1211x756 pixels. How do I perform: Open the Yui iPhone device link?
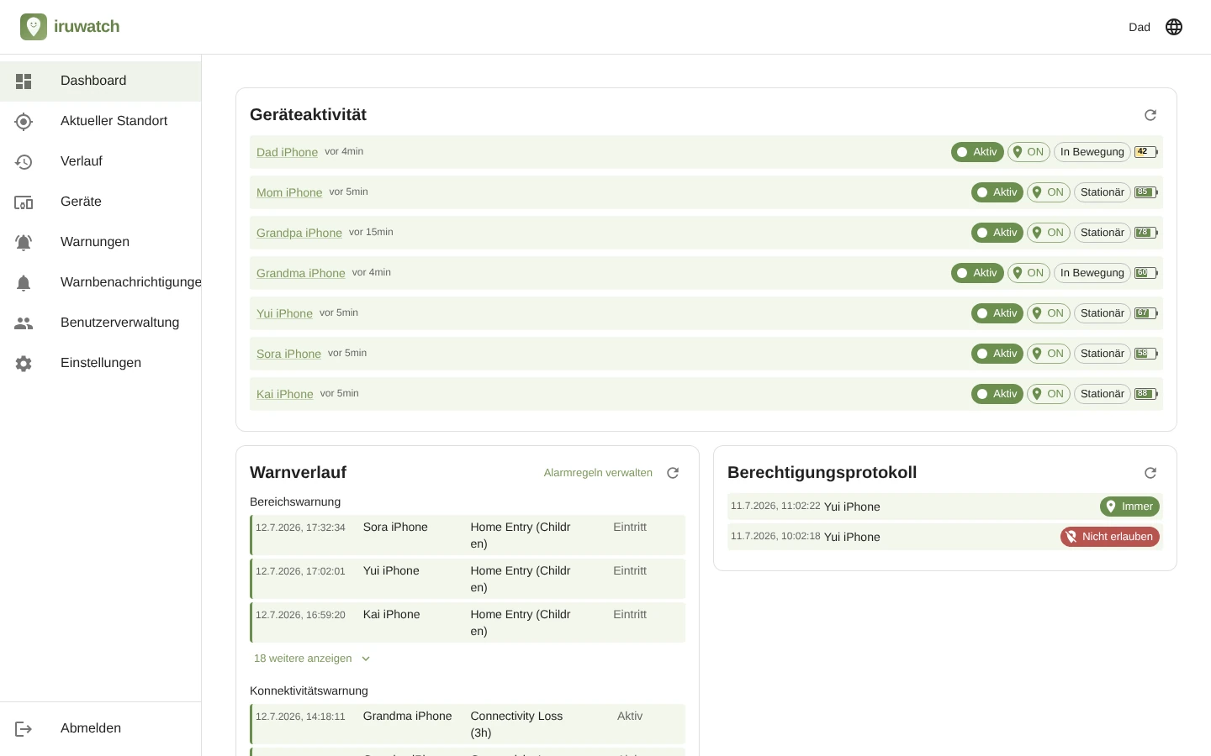(x=284, y=313)
